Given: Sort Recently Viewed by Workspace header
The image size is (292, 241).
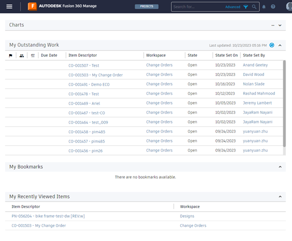Looking at the screenshot, I should pos(190,206).
